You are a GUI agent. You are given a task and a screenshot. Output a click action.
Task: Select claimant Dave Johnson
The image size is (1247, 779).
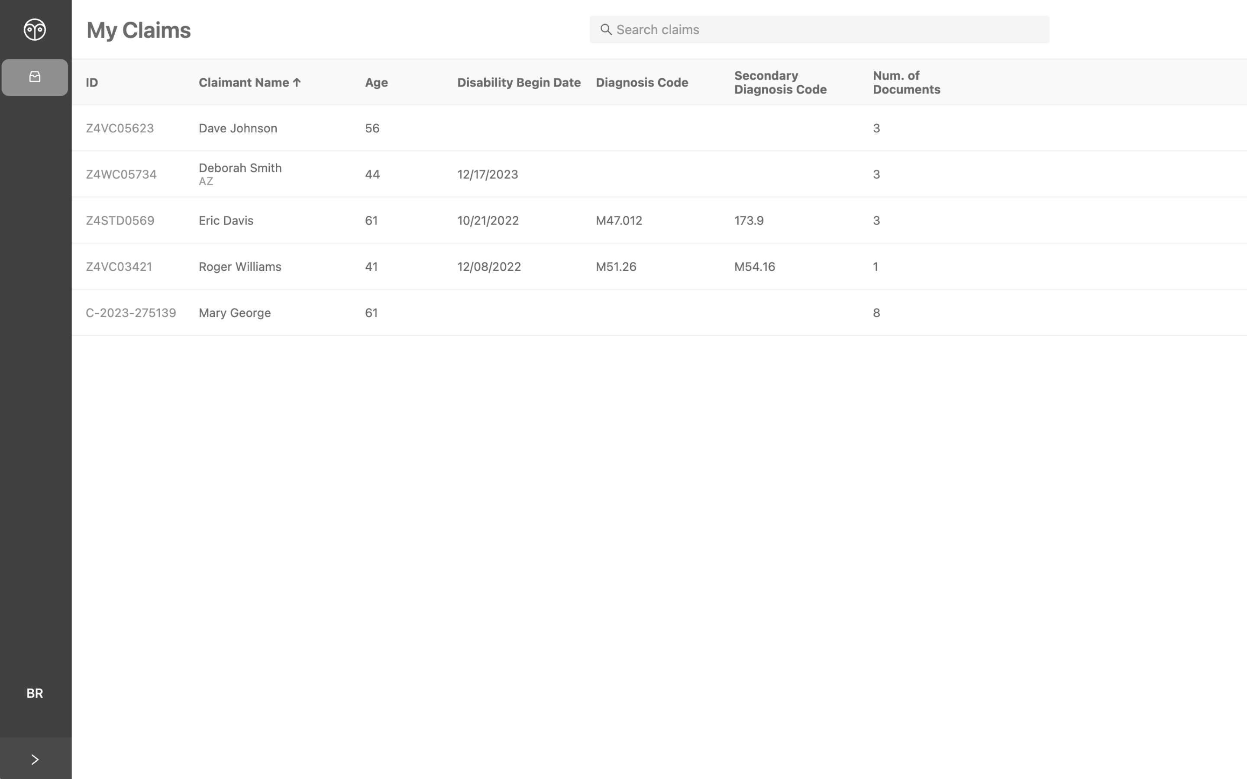pyautogui.click(x=238, y=128)
